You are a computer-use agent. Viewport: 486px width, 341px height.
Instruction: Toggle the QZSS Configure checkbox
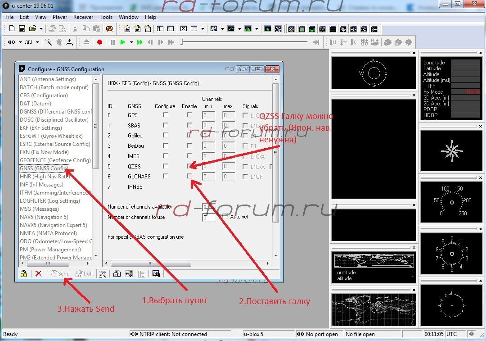click(166, 166)
